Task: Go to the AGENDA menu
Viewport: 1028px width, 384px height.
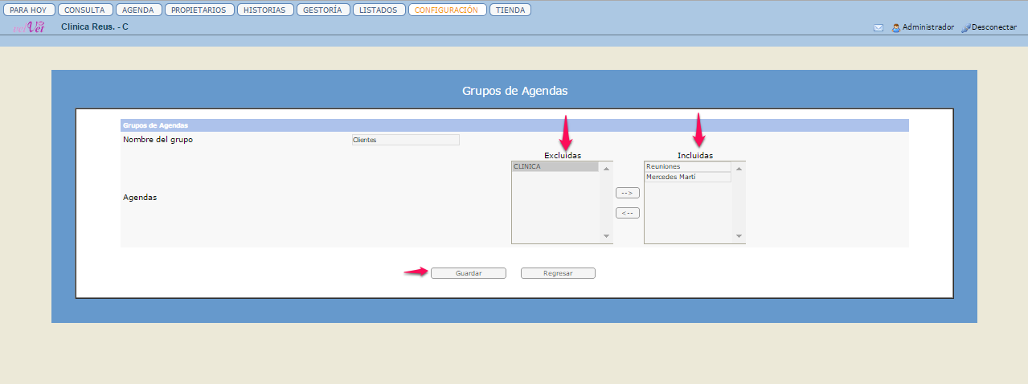Action: point(138,10)
